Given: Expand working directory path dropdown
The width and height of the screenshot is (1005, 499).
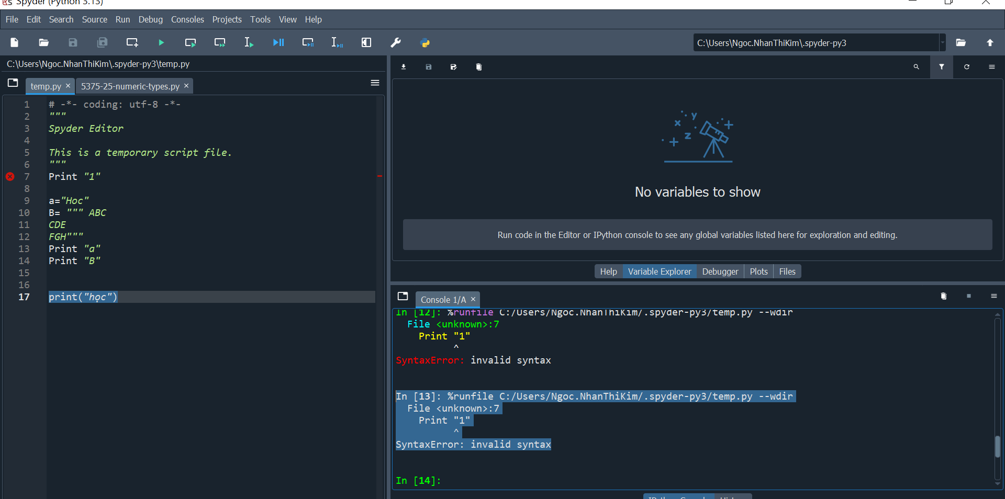Looking at the screenshot, I should [x=942, y=42].
